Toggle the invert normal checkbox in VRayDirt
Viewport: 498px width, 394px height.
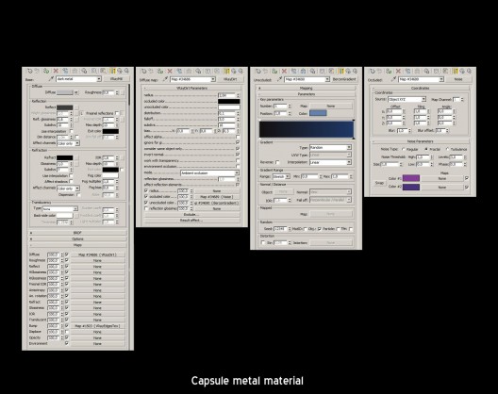pos(238,155)
